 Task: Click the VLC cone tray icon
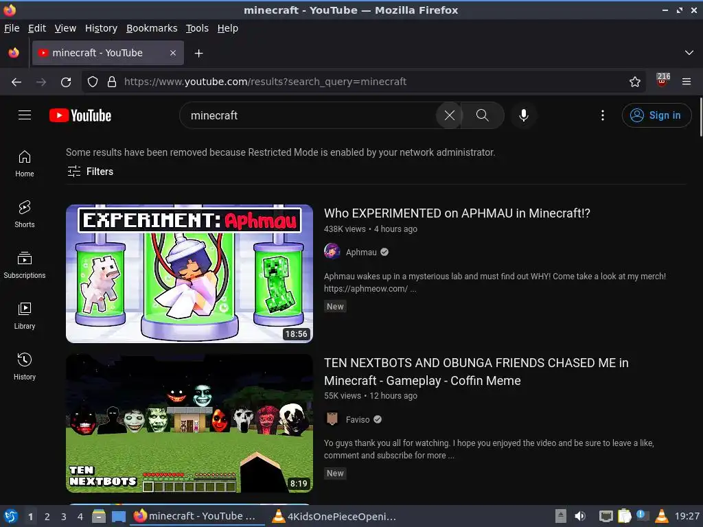coord(662,516)
